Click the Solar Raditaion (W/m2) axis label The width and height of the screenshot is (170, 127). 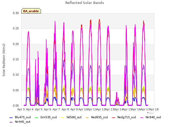(4, 60)
